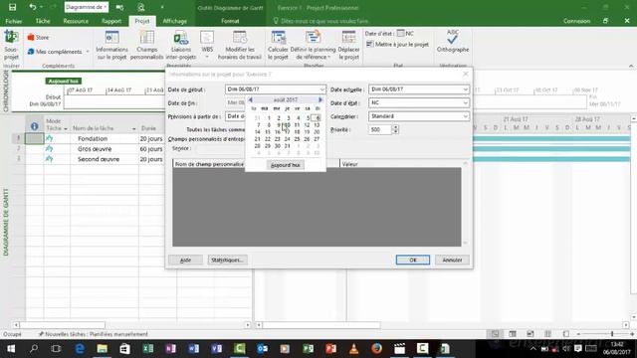Open Excel from the taskbar

click(148, 348)
